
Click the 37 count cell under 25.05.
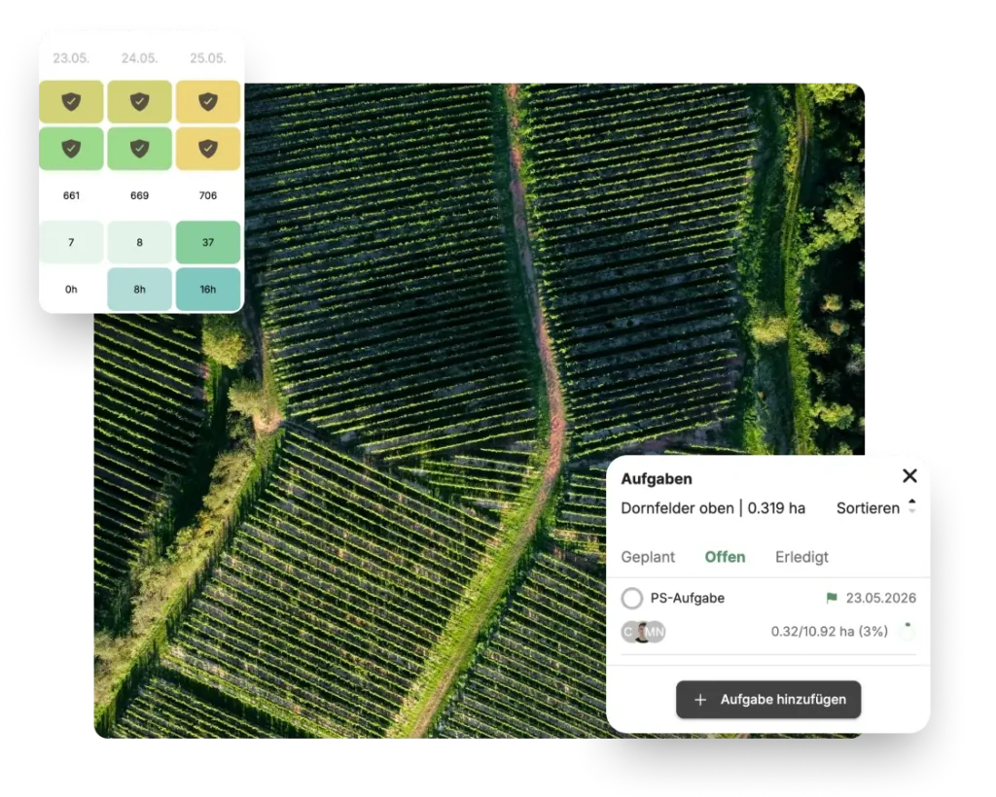click(207, 242)
